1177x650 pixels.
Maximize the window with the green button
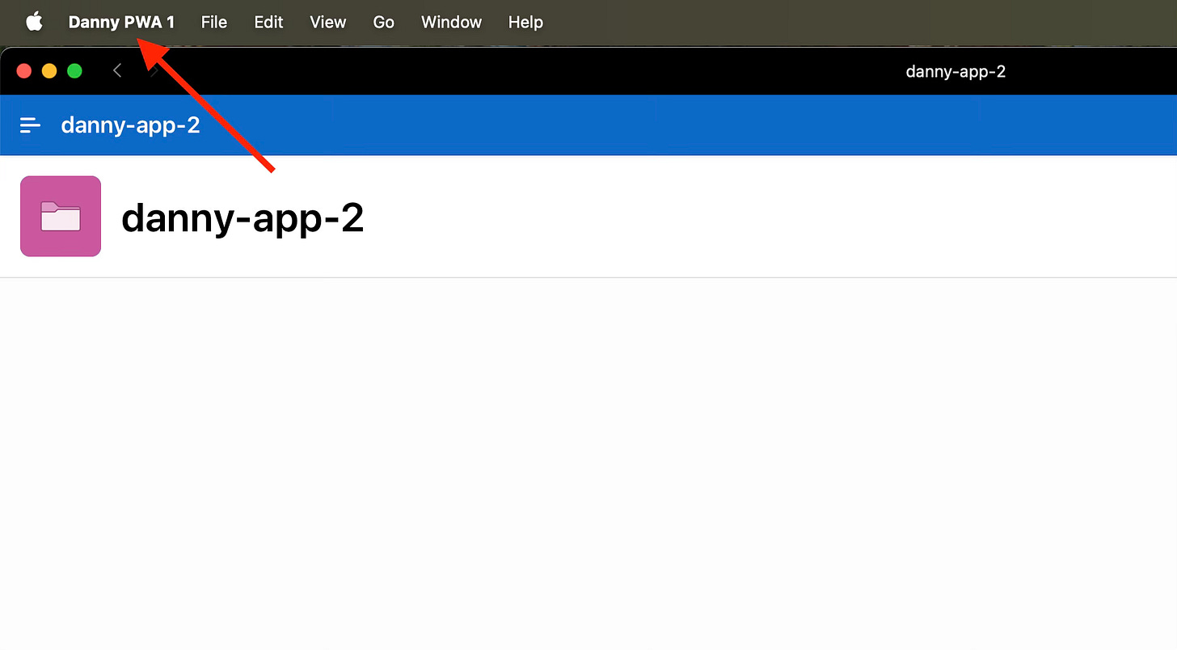pos(74,71)
